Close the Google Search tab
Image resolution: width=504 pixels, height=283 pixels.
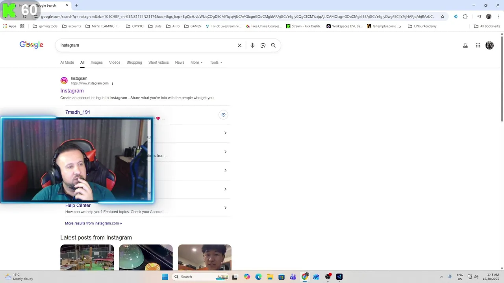tap(67, 6)
